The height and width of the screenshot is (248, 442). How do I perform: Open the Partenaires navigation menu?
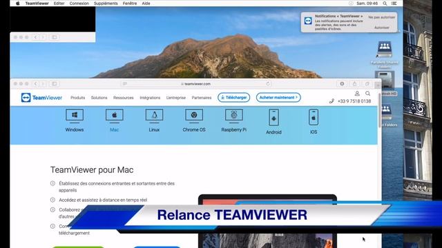[202, 98]
